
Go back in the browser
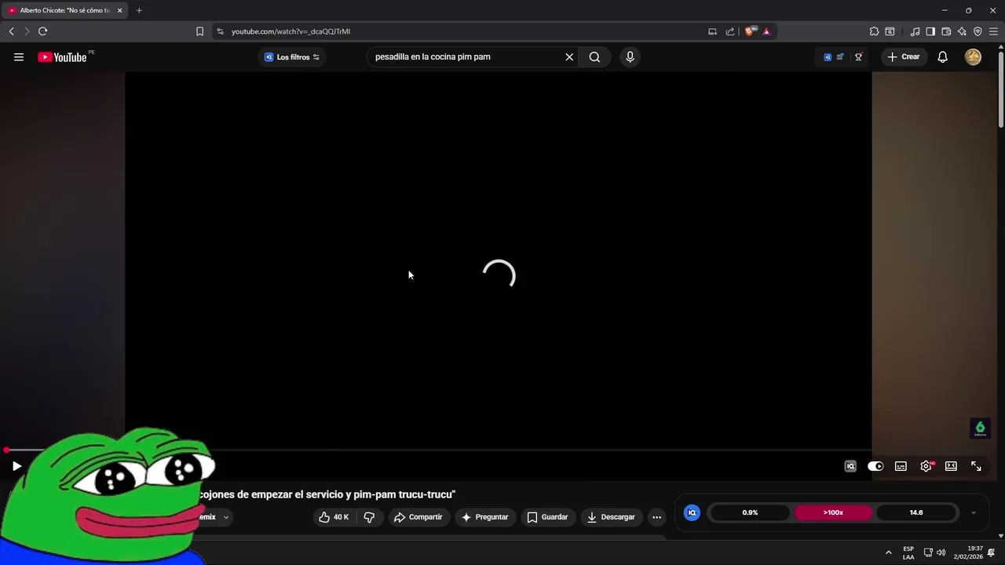point(11,31)
